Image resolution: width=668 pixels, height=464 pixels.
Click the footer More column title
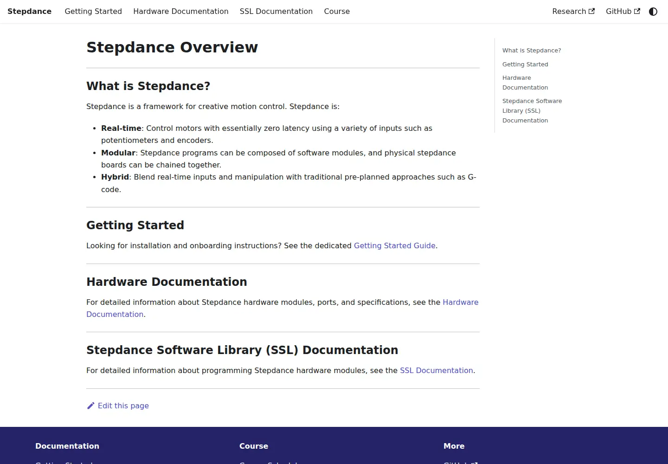coord(454,446)
